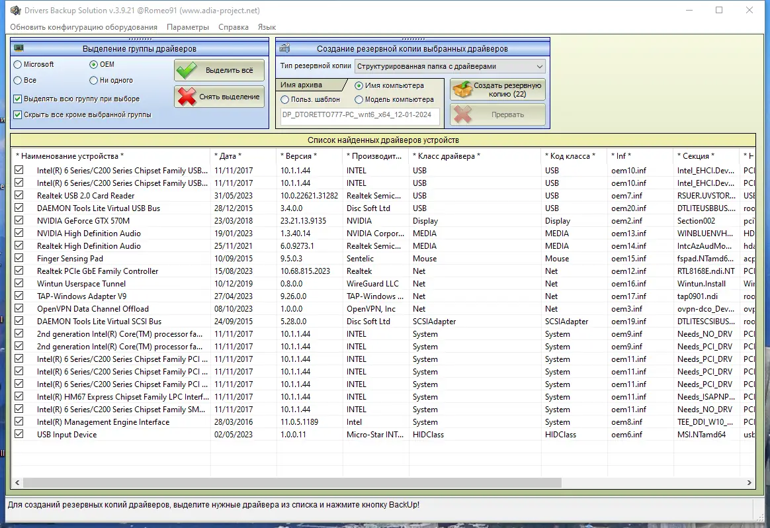770x528 pixels.
Task: Choose Имя компьютера radio option
Action: (359, 85)
